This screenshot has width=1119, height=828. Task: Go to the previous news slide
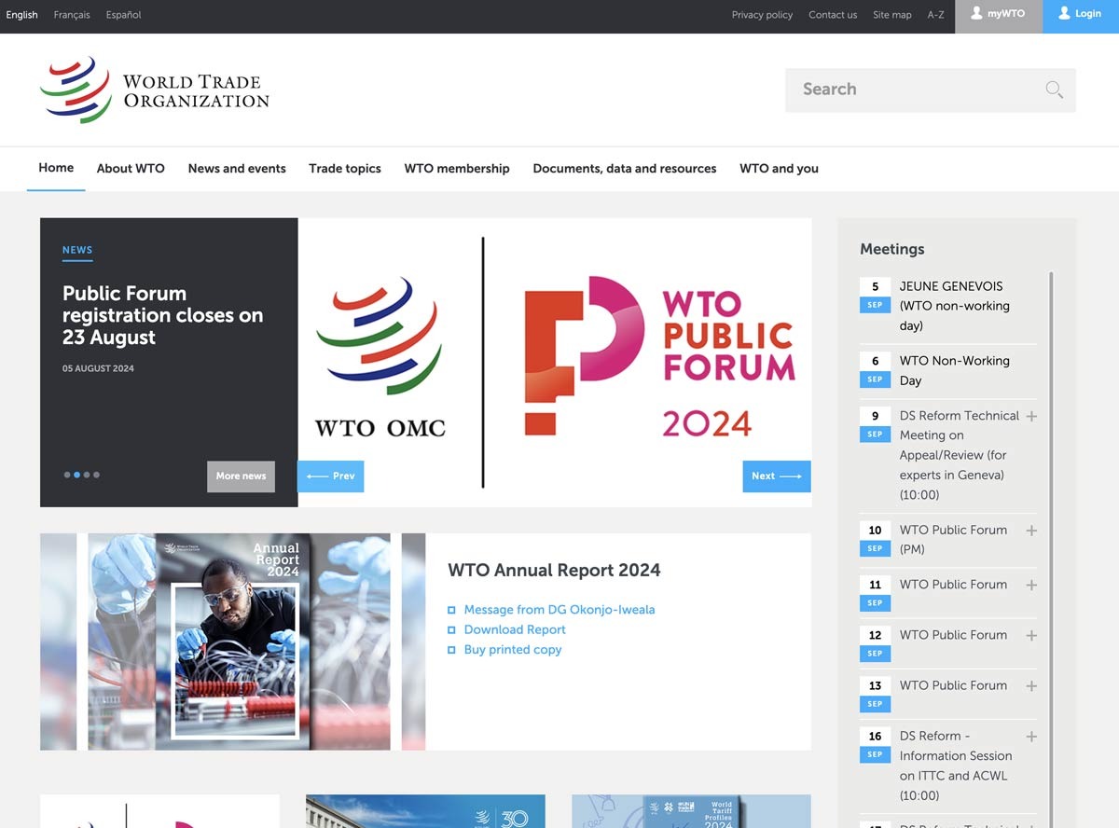point(331,476)
